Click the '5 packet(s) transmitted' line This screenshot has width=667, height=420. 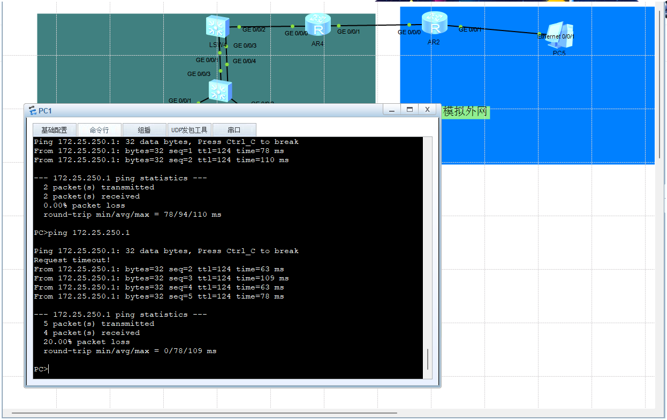[98, 324]
